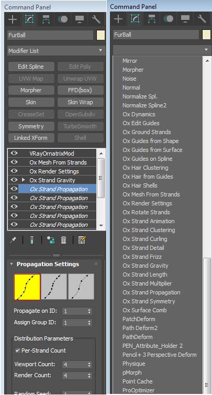The height and width of the screenshot is (395, 212).
Task: Open Utilities wrench tab in left Command Panel
Action: pyautogui.click(x=96, y=19)
